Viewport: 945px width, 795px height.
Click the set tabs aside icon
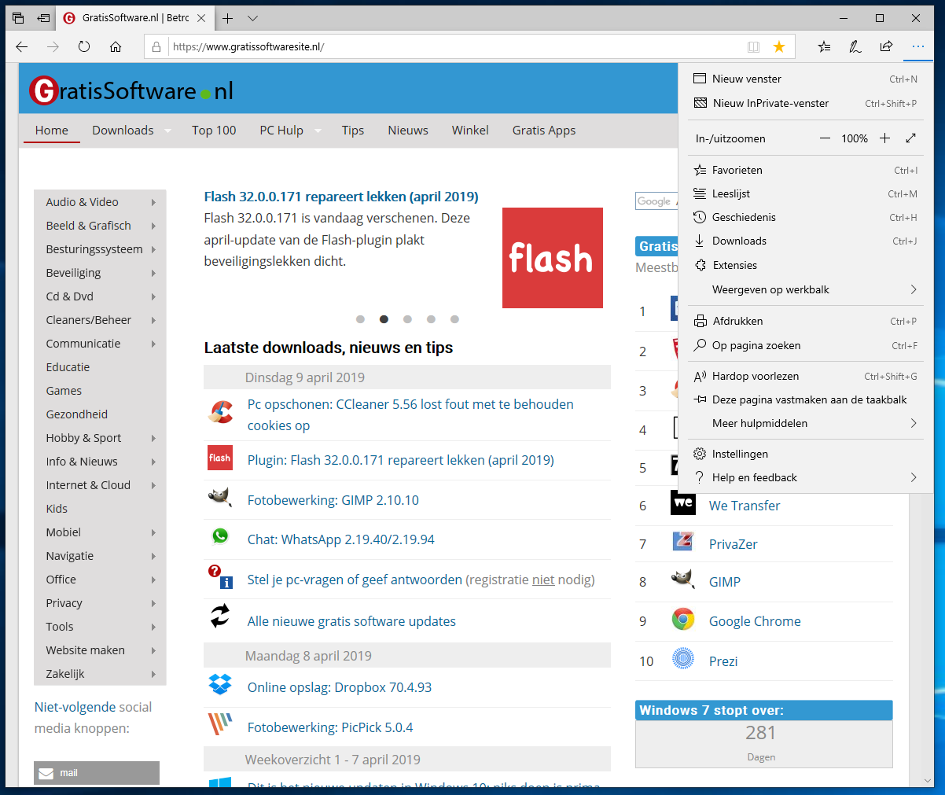(44, 18)
